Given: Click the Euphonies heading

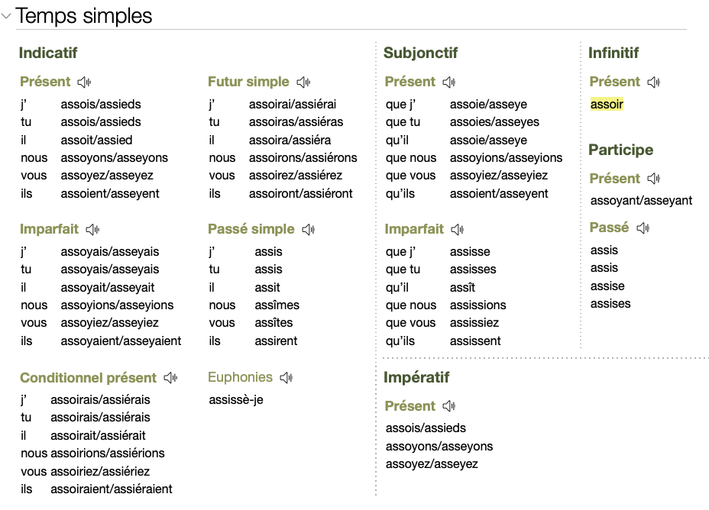Looking at the screenshot, I should [240, 377].
